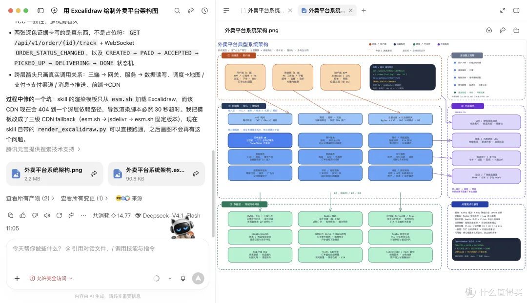Open the 允许完全访问 permission dropdown

click(51, 278)
